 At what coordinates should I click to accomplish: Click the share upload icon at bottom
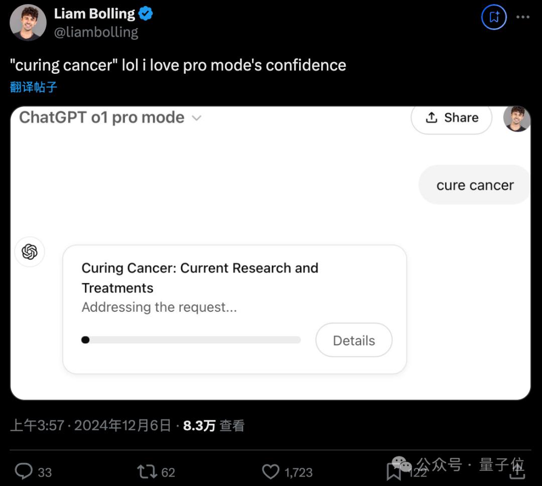(x=517, y=470)
